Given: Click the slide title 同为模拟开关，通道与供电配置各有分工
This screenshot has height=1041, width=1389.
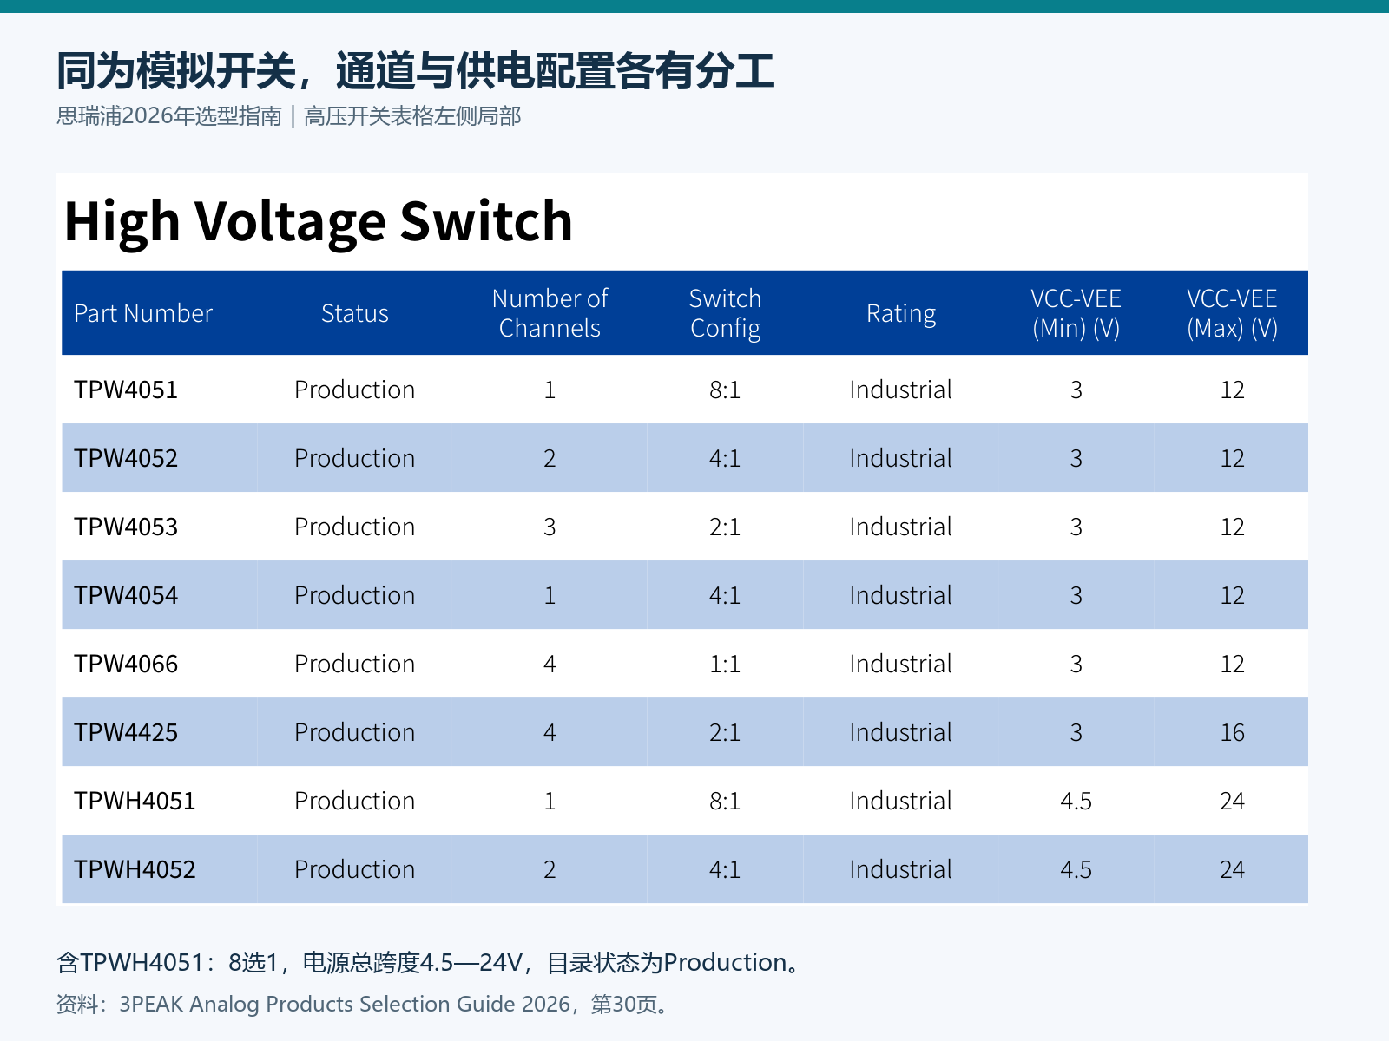Looking at the screenshot, I should tap(415, 71).
